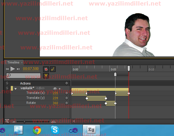Click the pin marker below the ruler
This screenshot has height=136, width=174.
point(115,74)
